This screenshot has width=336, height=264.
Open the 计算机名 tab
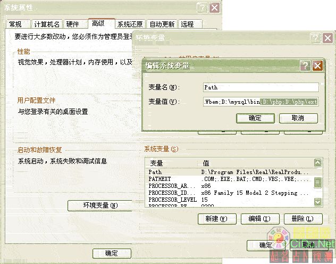coord(47,24)
